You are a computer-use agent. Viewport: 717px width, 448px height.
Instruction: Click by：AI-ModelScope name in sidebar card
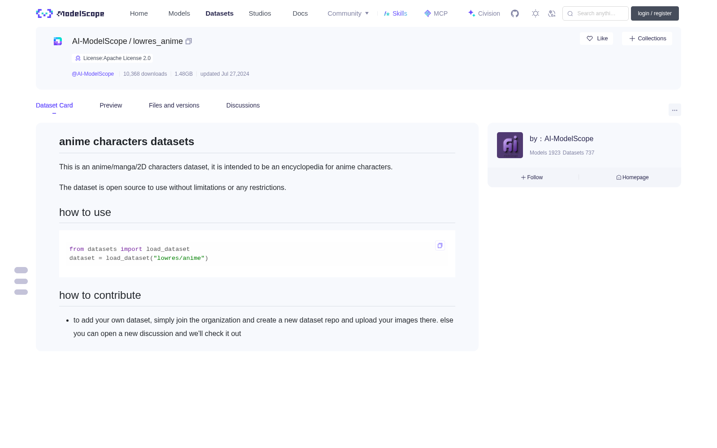point(562,139)
